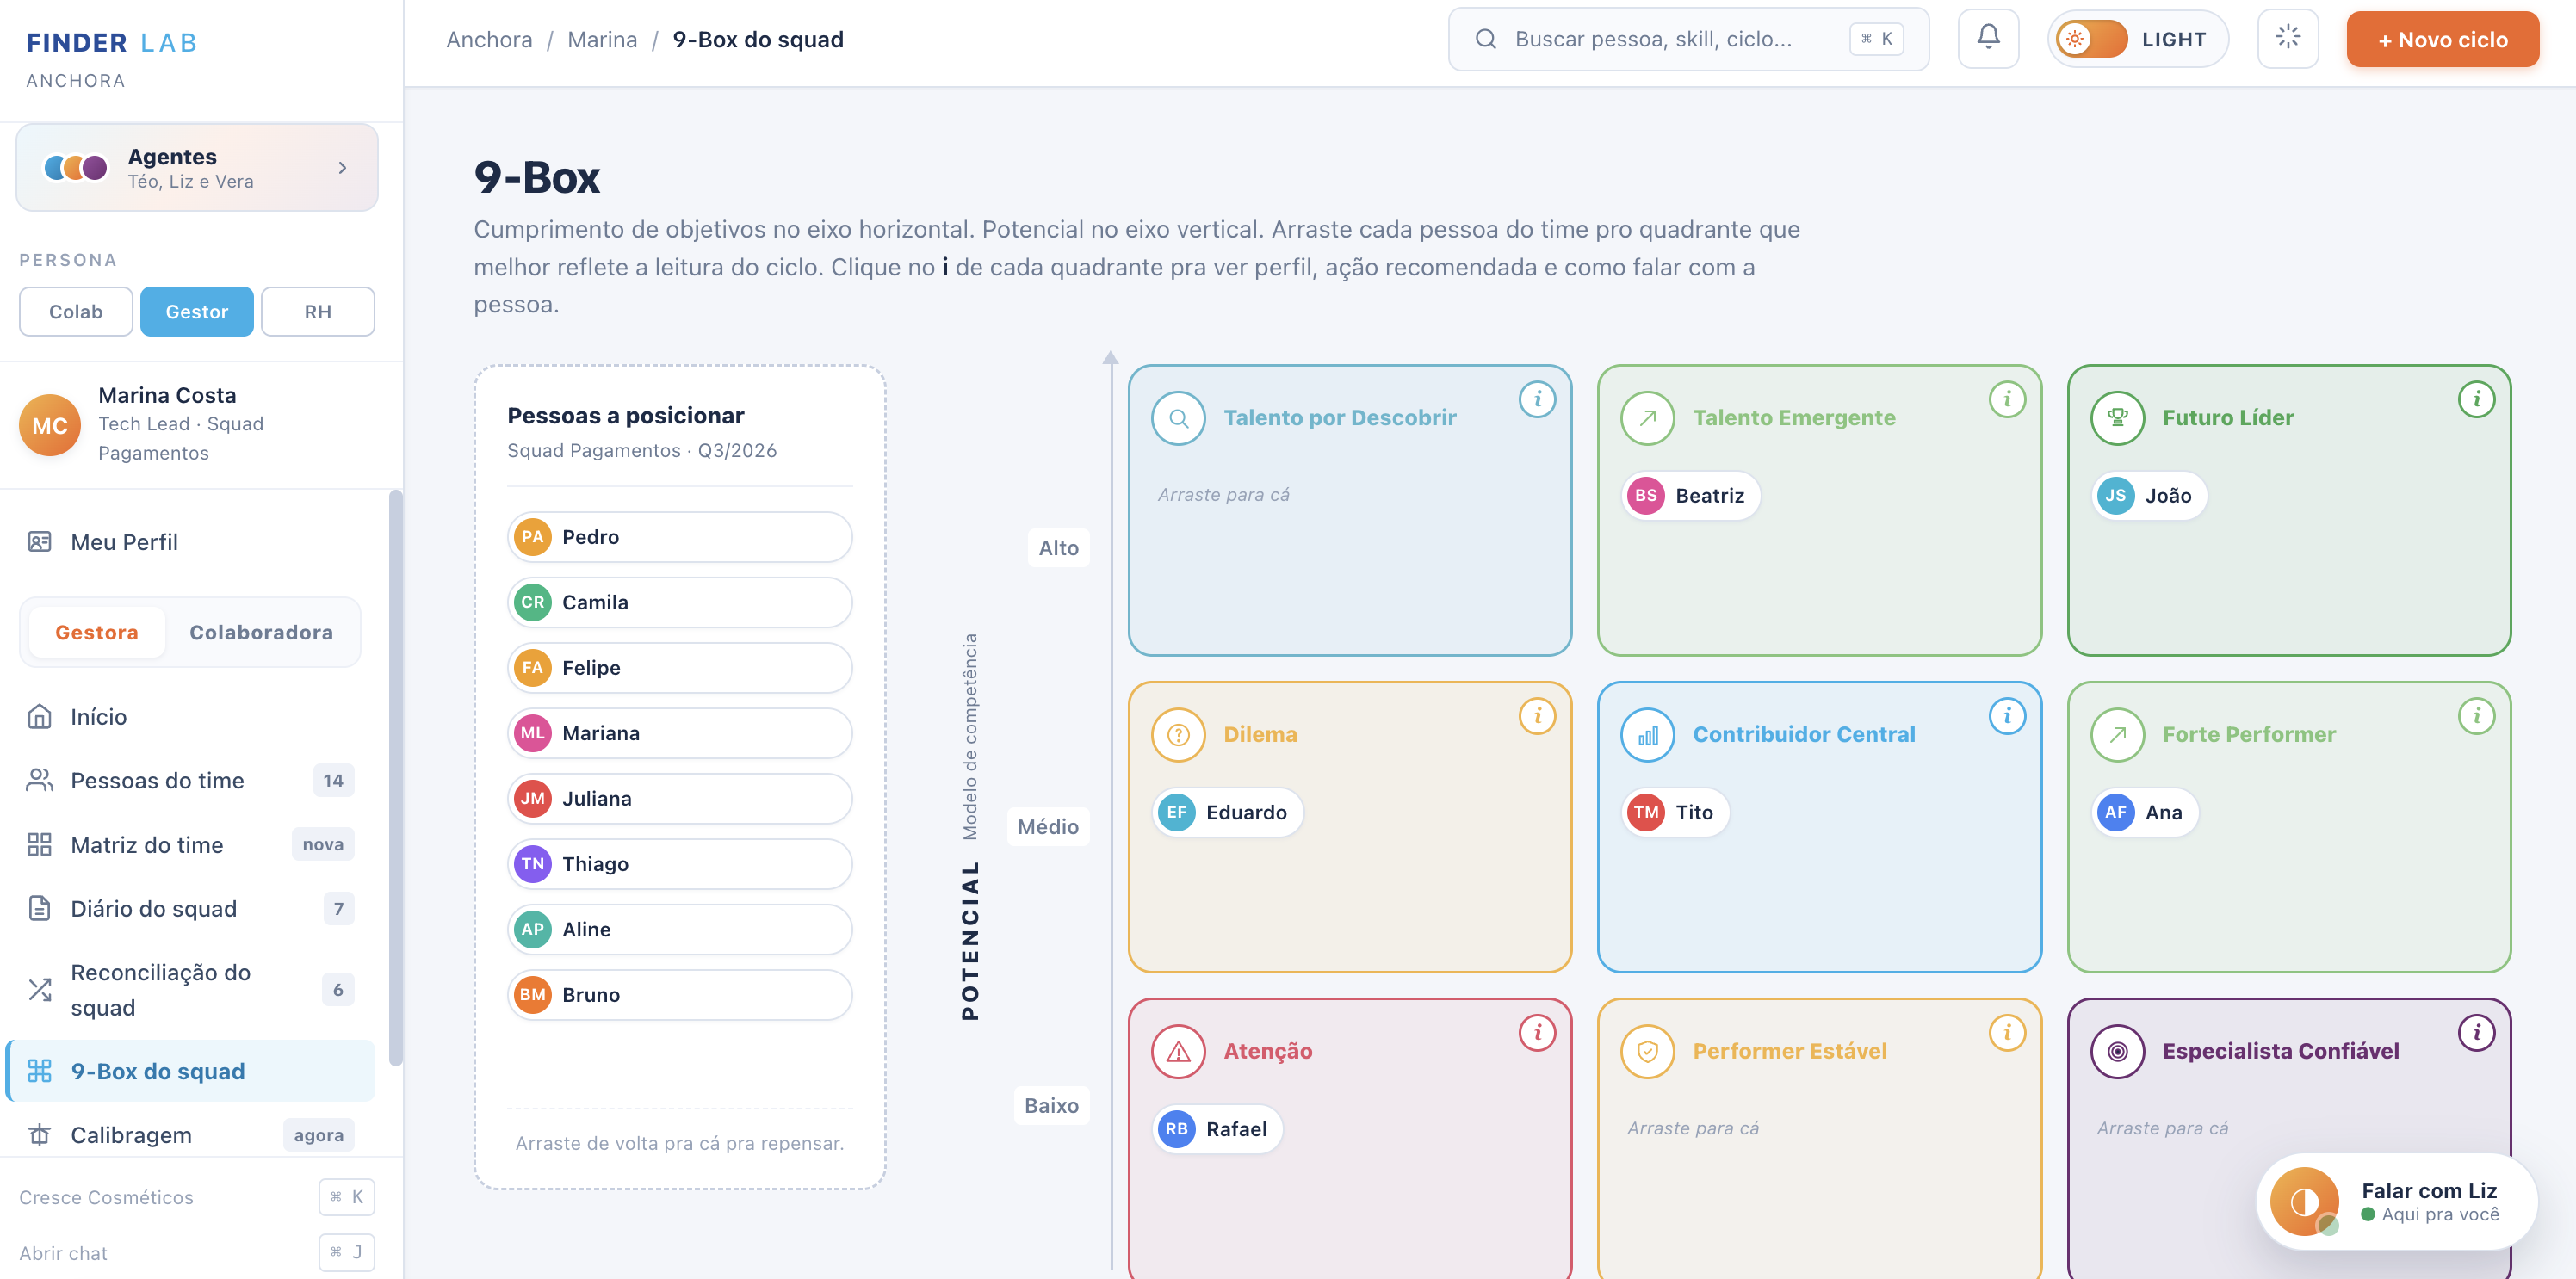Viewport: 2576px width, 1279px height.
Task: Go to the Marina breadcrumb link
Action: [602, 39]
